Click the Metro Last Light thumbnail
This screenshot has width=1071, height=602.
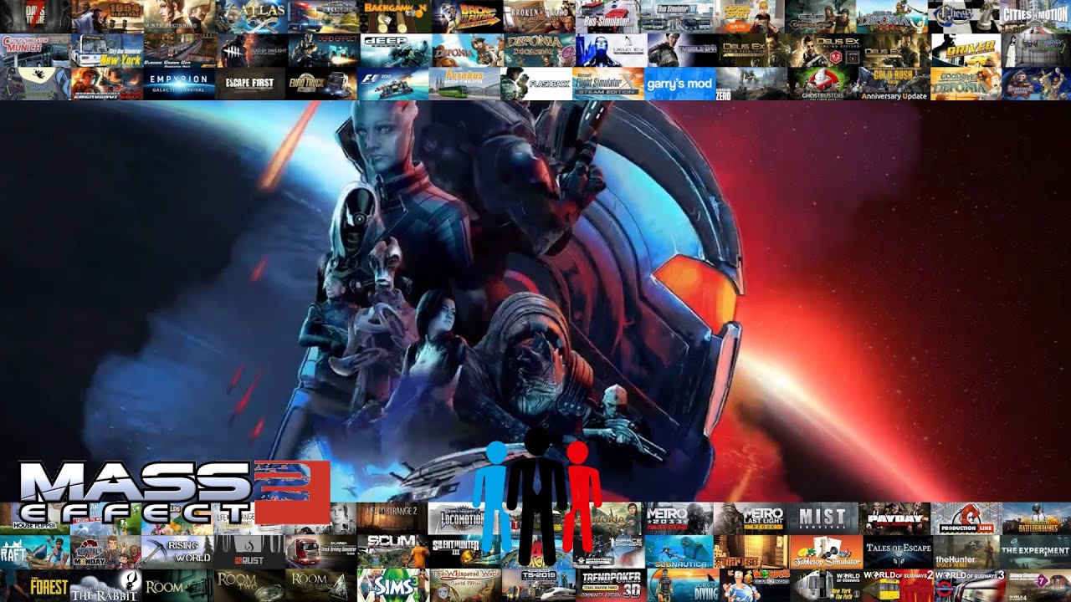click(x=750, y=518)
